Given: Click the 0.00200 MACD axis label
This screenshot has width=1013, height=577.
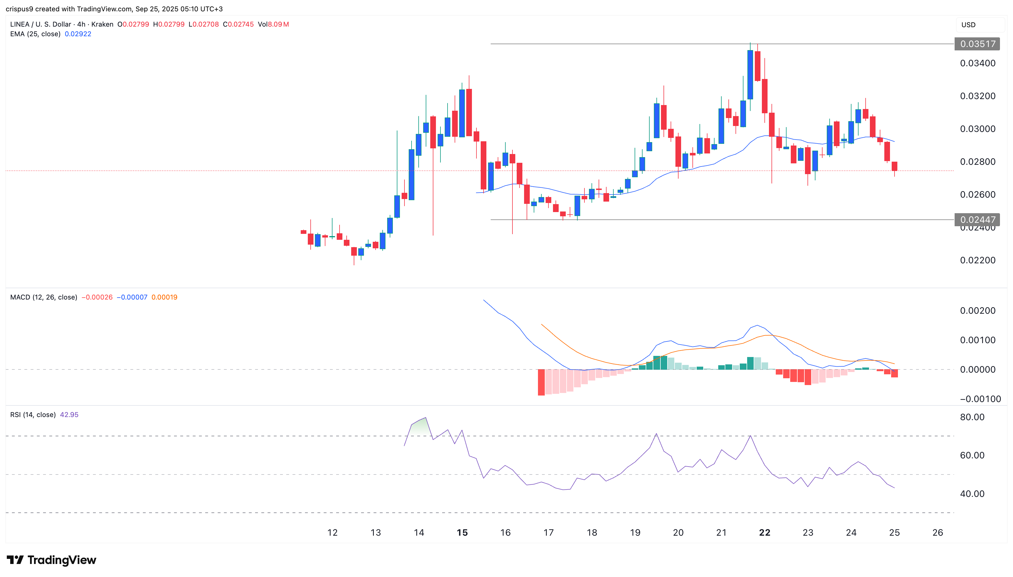Looking at the screenshot, I should 978,311.
